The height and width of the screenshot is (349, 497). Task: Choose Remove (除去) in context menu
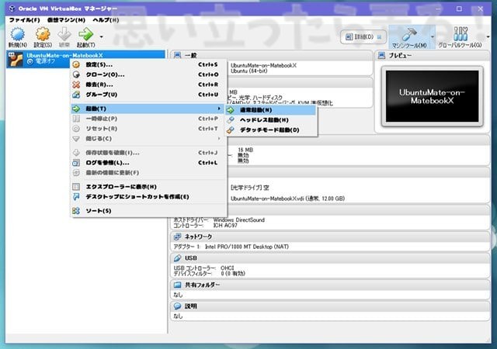148,85
